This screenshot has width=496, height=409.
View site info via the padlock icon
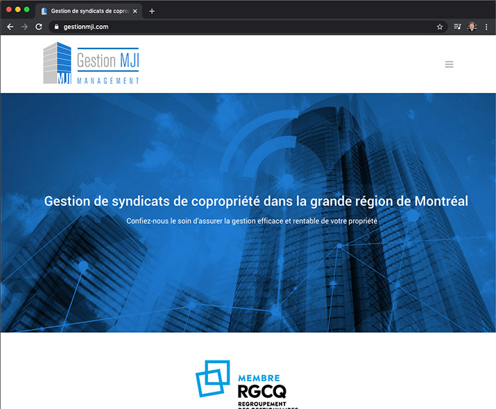57,27
